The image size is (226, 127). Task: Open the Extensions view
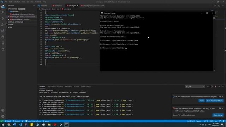tap(3, 31)
